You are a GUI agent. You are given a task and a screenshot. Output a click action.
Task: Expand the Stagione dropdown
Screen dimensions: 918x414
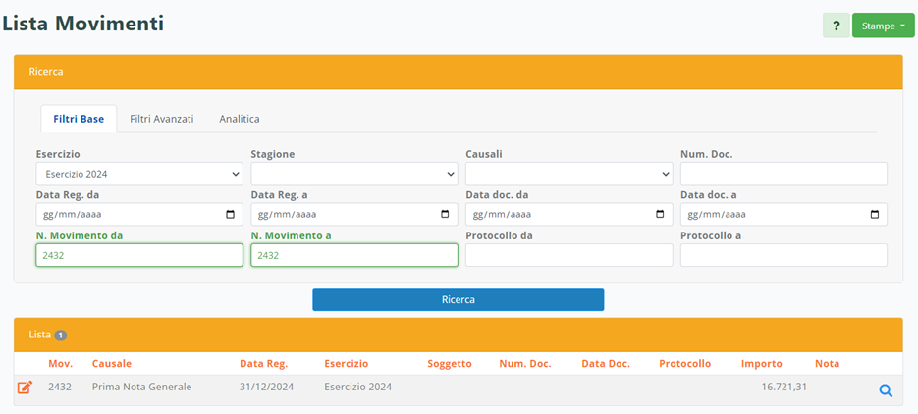(x=353, y=174)
